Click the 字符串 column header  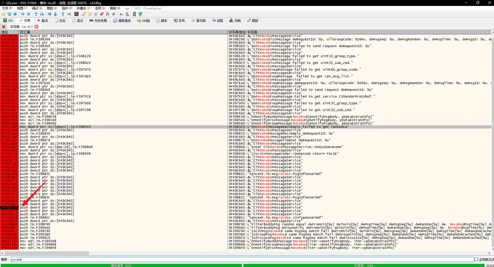pyautogui.click(x=368, y=32)
